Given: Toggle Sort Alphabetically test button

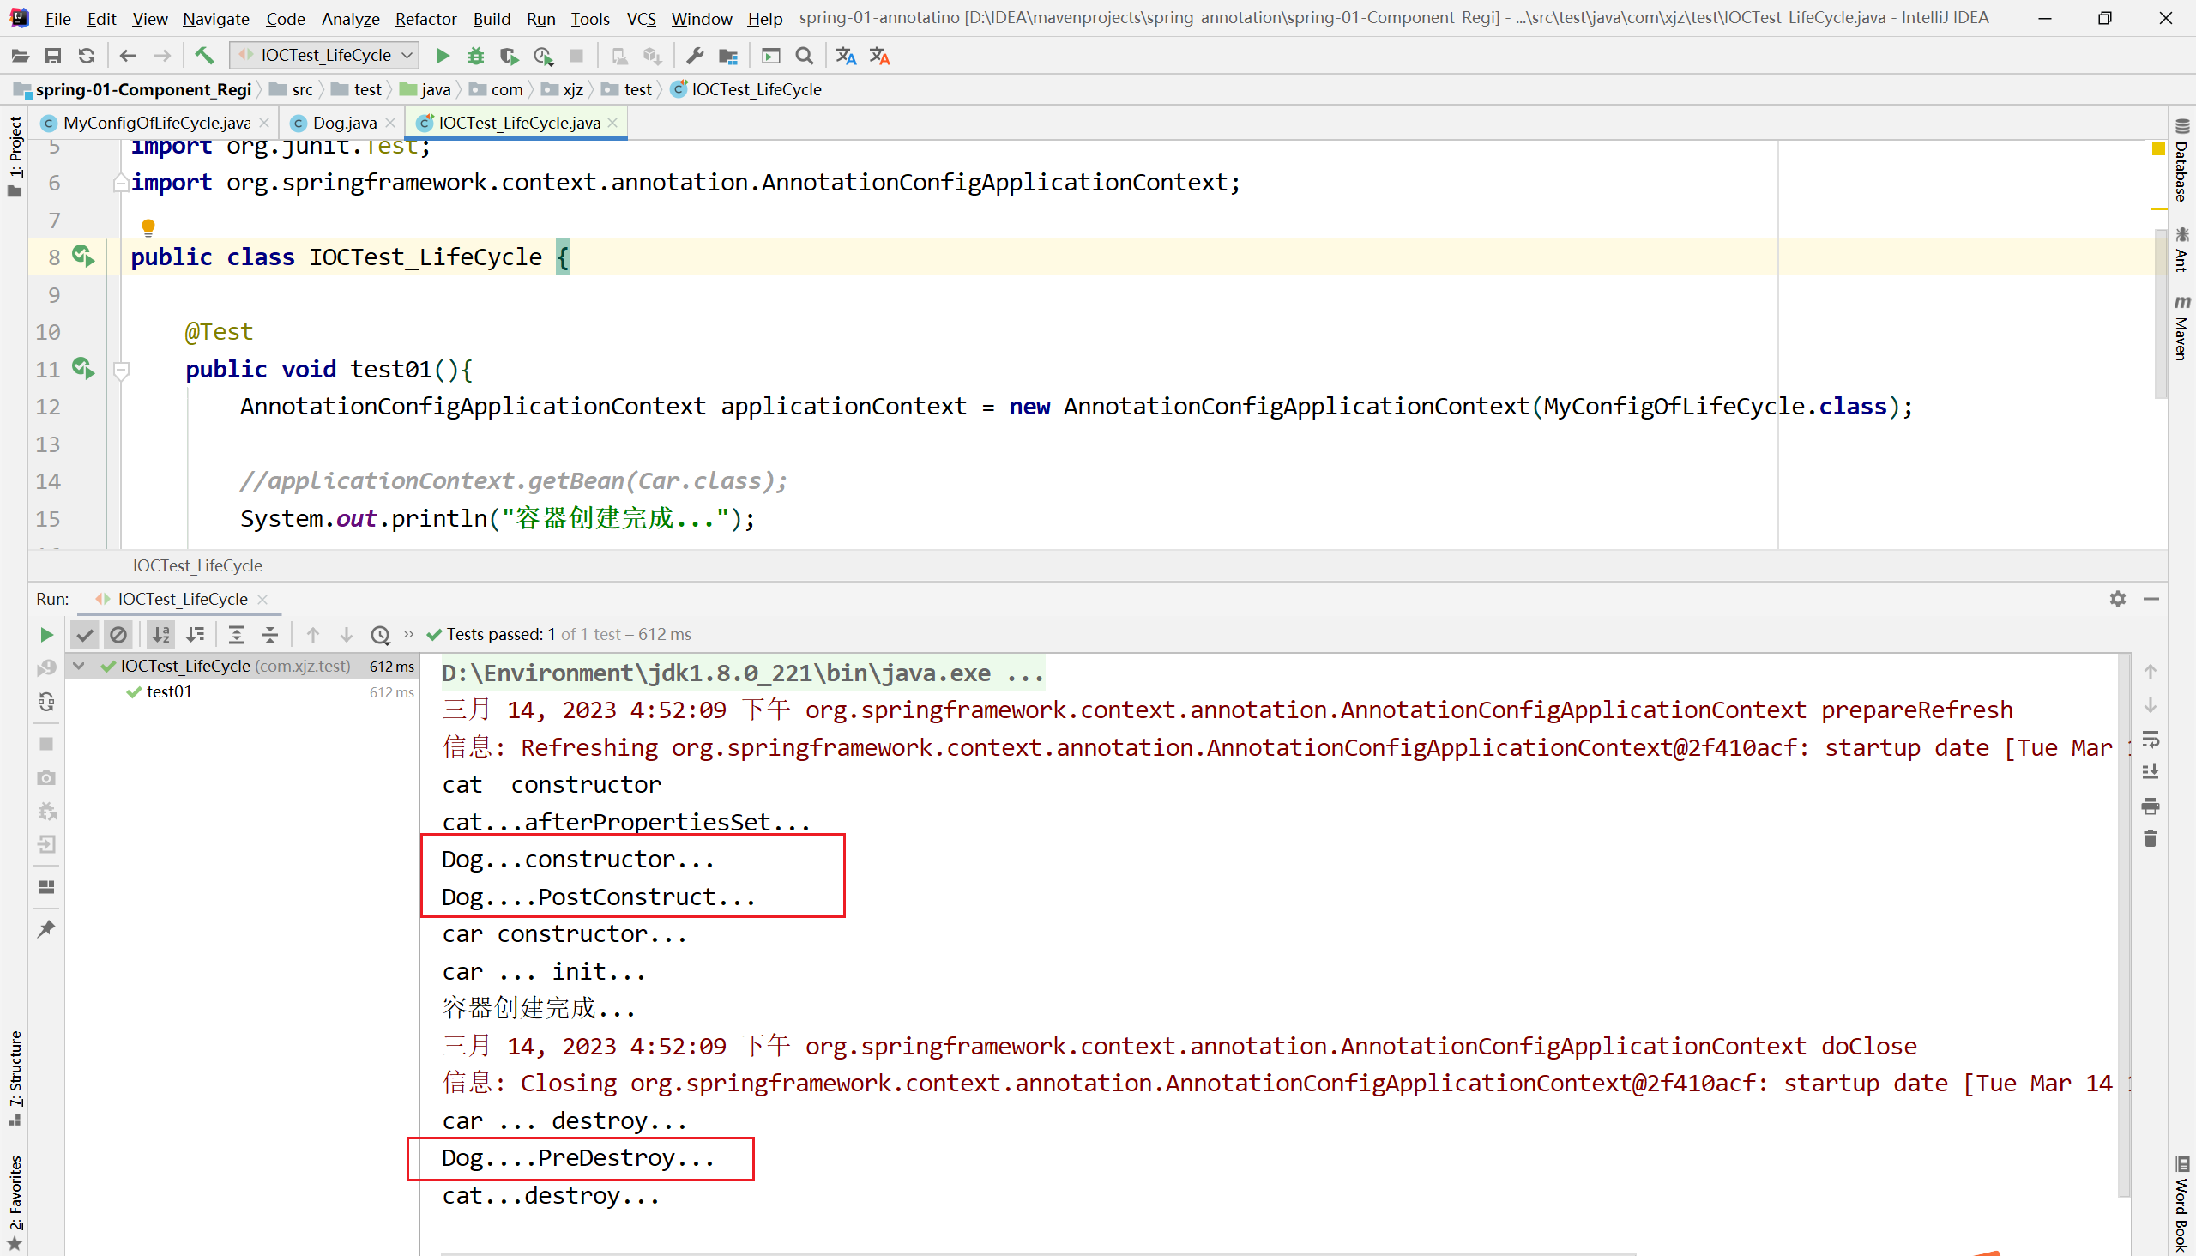Looking at the screenshot, I should tap(161, 635).
